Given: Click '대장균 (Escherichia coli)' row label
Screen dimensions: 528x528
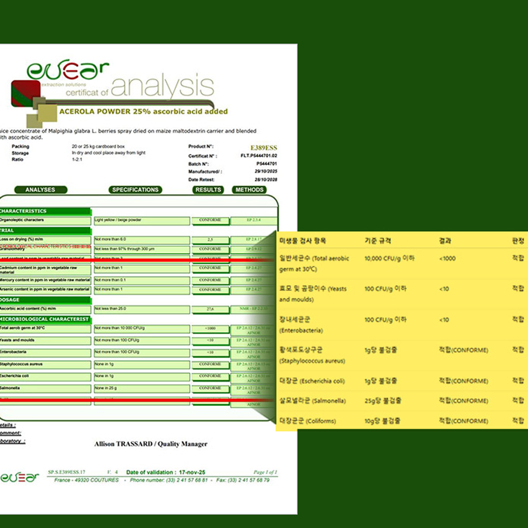Looking at the screenshot, I should 312,381.
